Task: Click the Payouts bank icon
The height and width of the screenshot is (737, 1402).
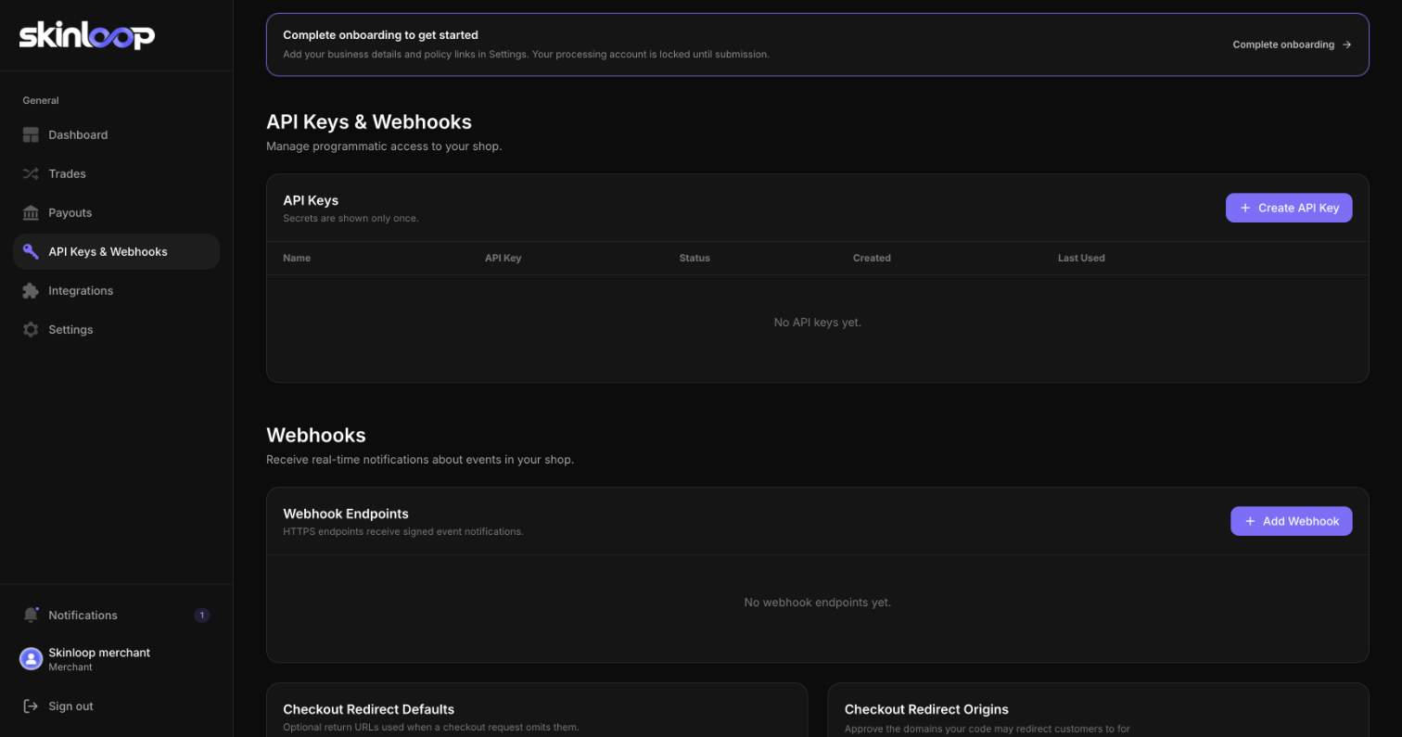Action: point(31,213)
